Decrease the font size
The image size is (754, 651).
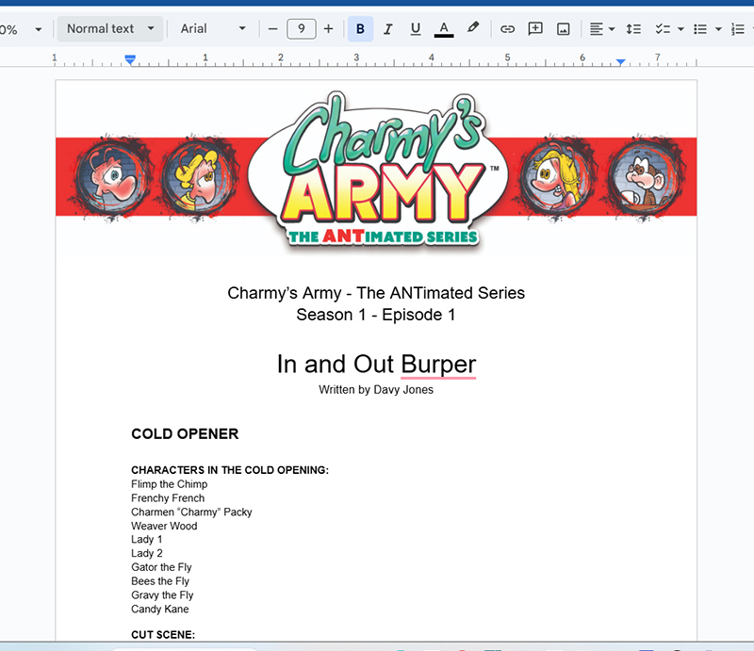click(x=272, y=29)
